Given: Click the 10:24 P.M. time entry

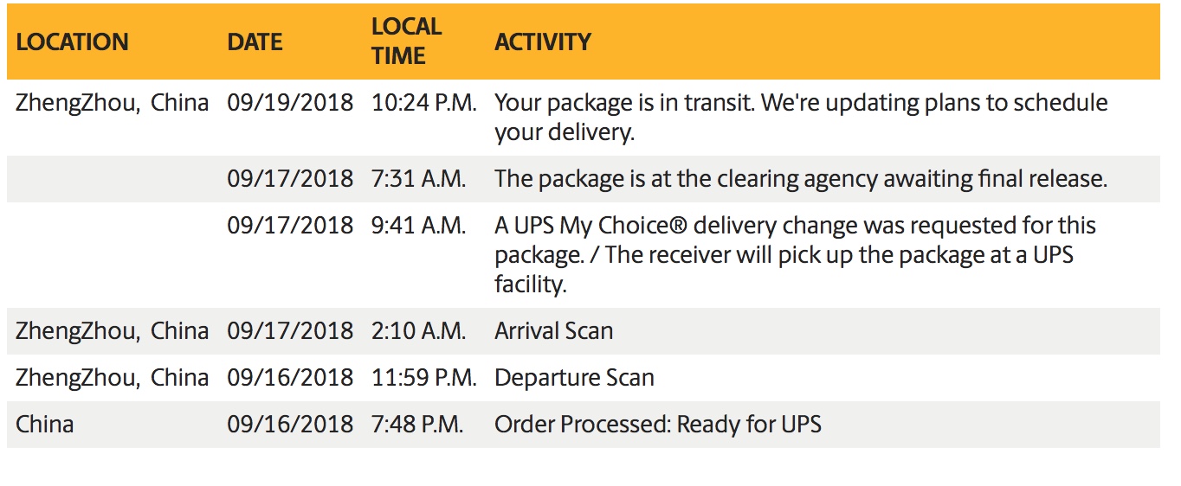Looking at the screenshot, I should (x=424, y=103).
